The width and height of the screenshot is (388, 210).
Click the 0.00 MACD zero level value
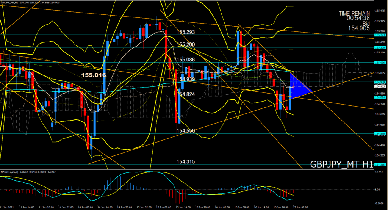[x=377, y=190]
